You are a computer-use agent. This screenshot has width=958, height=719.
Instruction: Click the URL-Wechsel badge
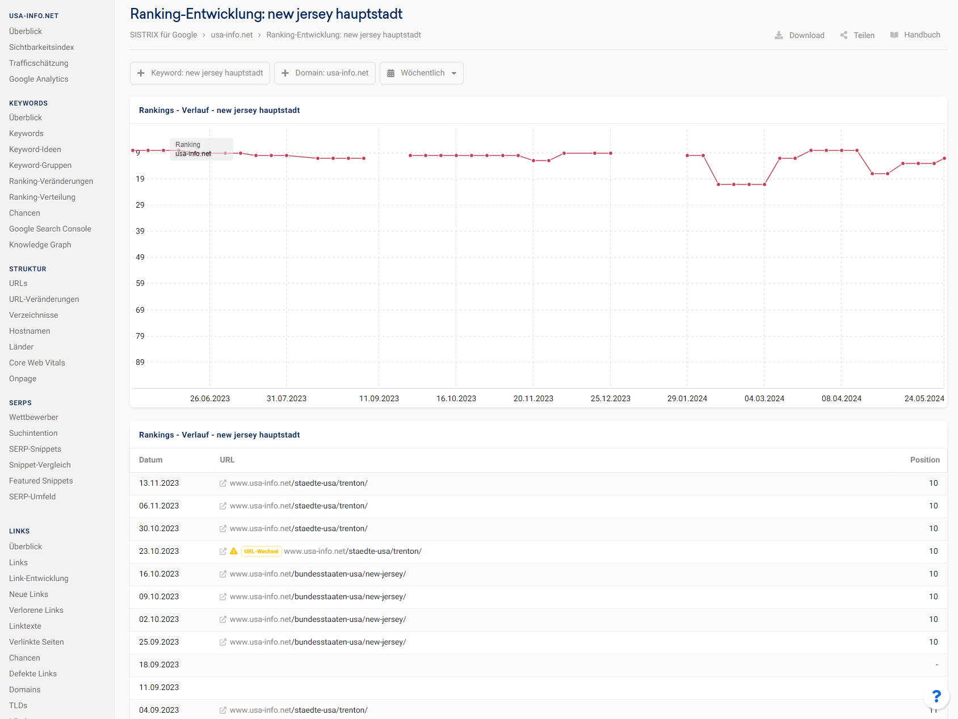(x=261, y=551)
